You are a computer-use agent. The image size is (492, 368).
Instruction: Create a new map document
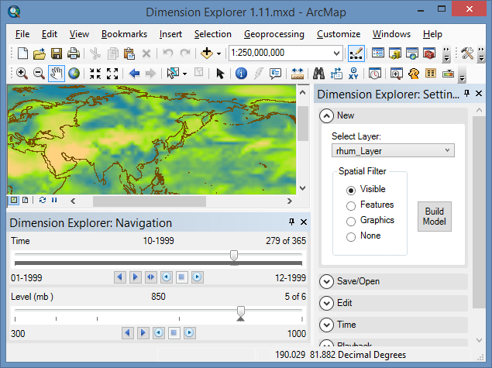tap(23, 53)
